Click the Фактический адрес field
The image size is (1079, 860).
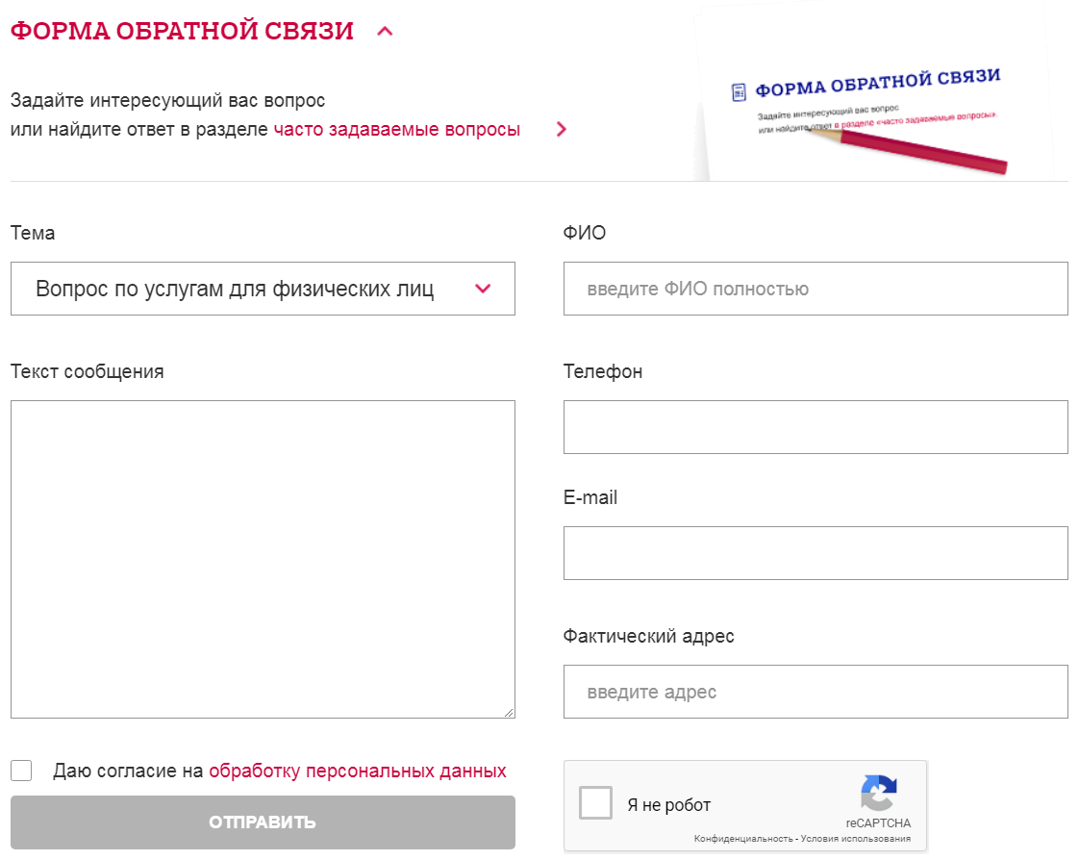click(816, 692)
